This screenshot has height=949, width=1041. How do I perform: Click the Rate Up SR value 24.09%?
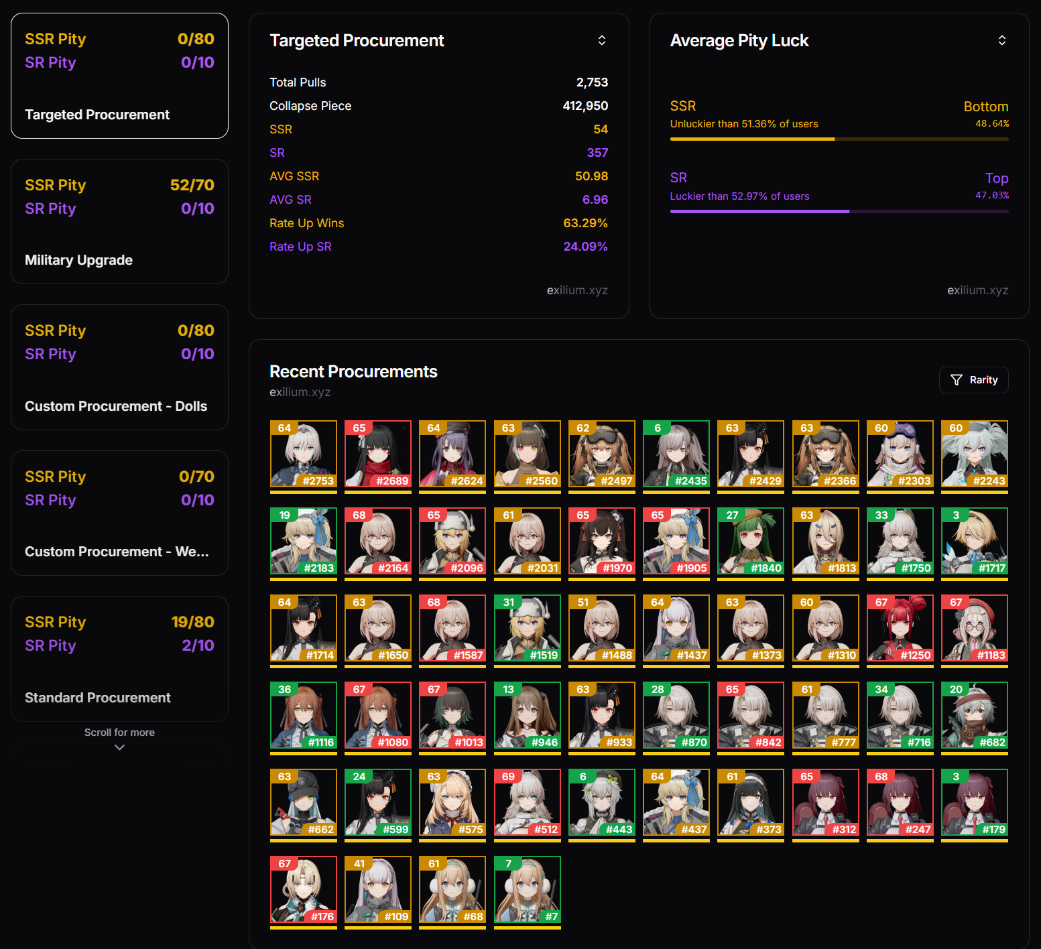(585, 247)
